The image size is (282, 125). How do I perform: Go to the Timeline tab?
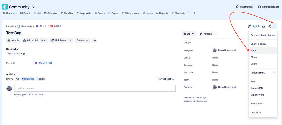point(67,13)
